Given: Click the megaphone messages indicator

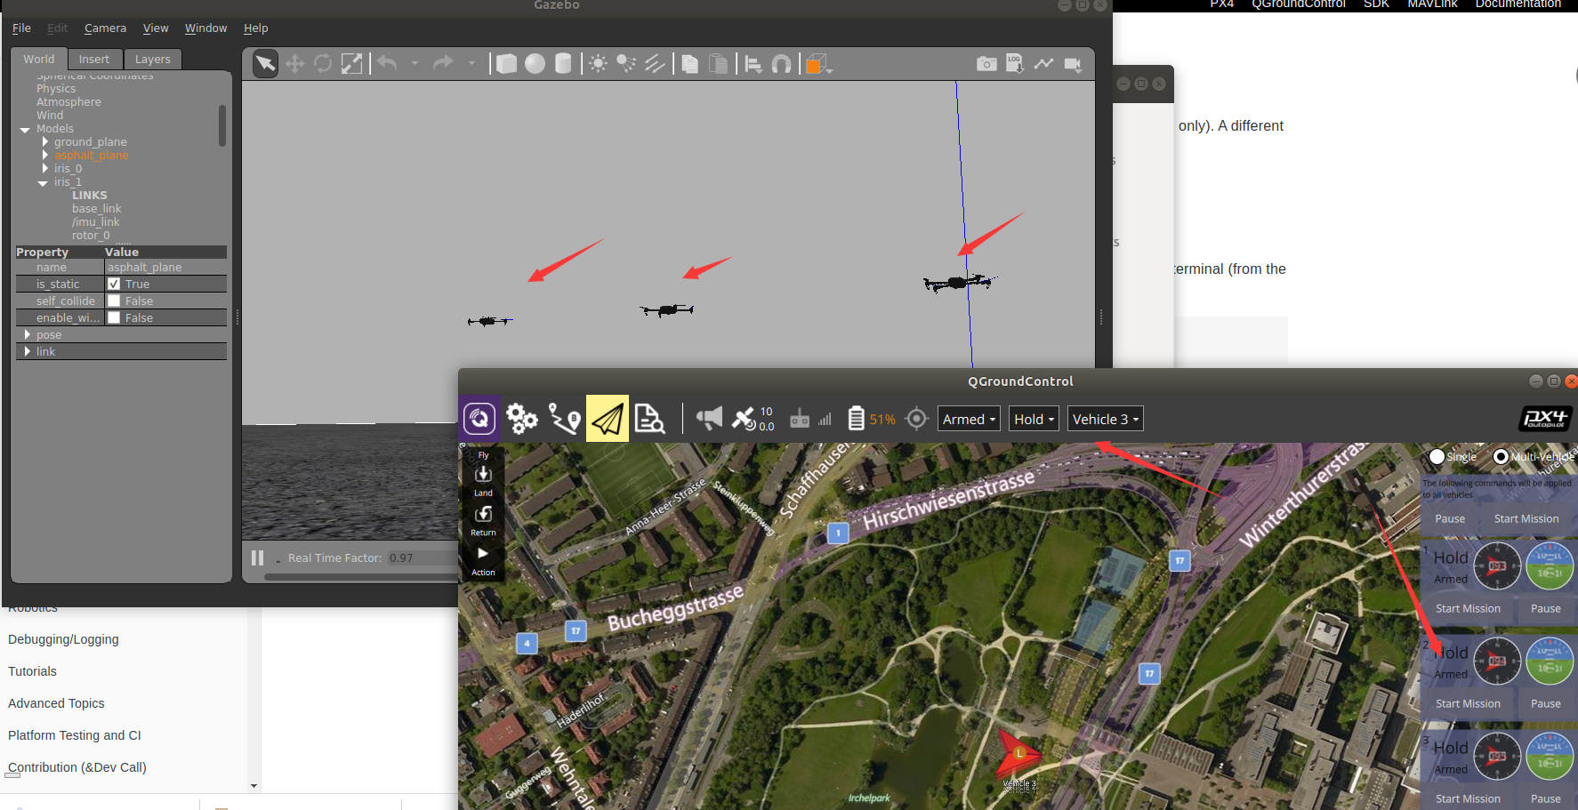Looking at the screenshot, I should 710,418.
